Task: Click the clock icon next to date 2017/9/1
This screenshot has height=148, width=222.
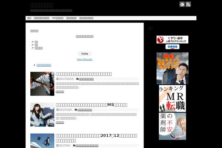Action: tap(57, 145)
